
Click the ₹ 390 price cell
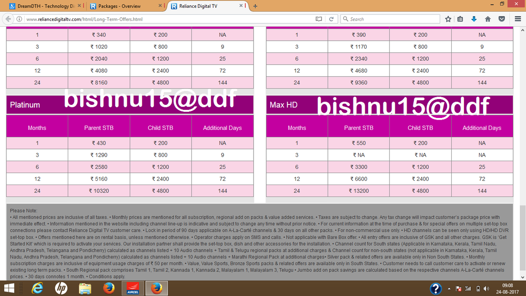tap(359, 35)
